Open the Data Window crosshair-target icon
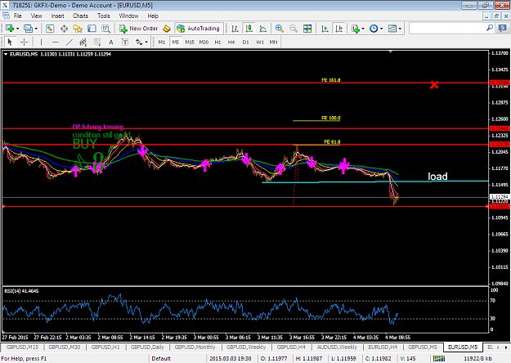 (x=64, y=29)
